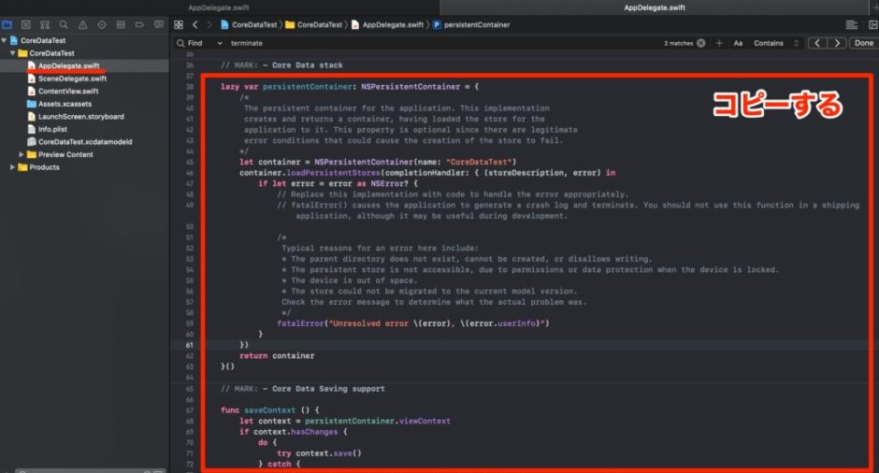This screenshot has height=473, width=879.
Task: Open the Contains match type dropdown
Action: point(776,43)
